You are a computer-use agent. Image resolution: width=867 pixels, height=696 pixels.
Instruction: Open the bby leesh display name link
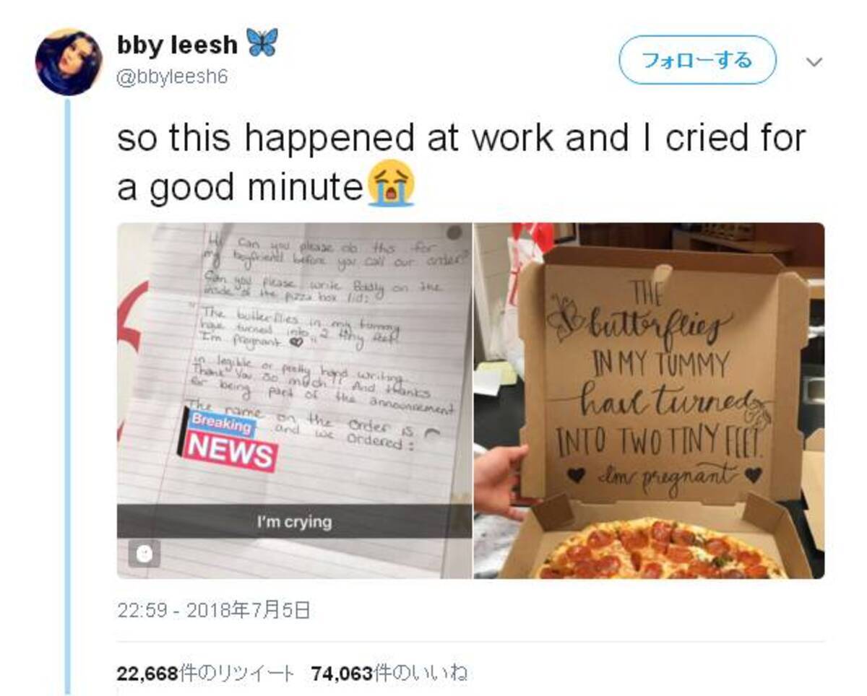coord(177,45)
